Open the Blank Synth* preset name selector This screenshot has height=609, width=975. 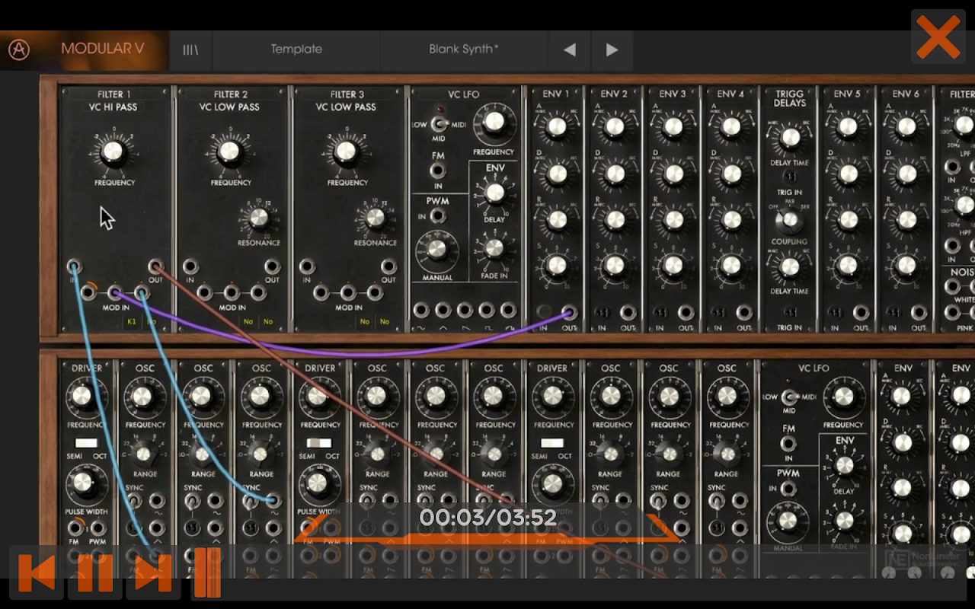[x=463, y=49]
